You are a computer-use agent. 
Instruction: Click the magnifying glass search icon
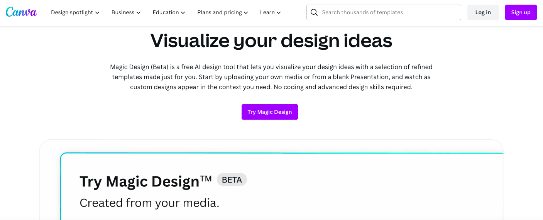click(x=315, y=12)
